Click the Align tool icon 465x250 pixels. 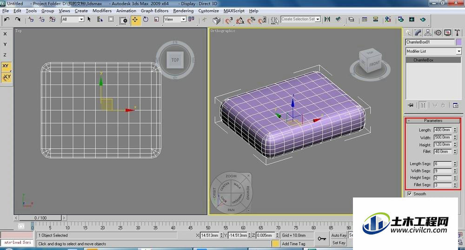tap(338, 20)
